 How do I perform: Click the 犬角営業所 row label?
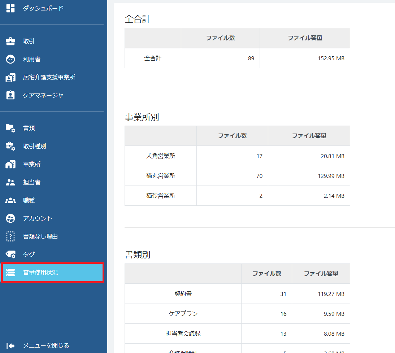pos(160,156)
